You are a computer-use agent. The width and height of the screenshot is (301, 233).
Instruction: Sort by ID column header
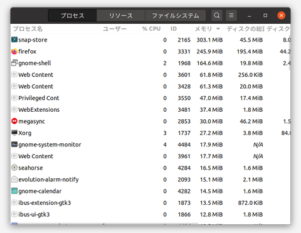[180, 29]
